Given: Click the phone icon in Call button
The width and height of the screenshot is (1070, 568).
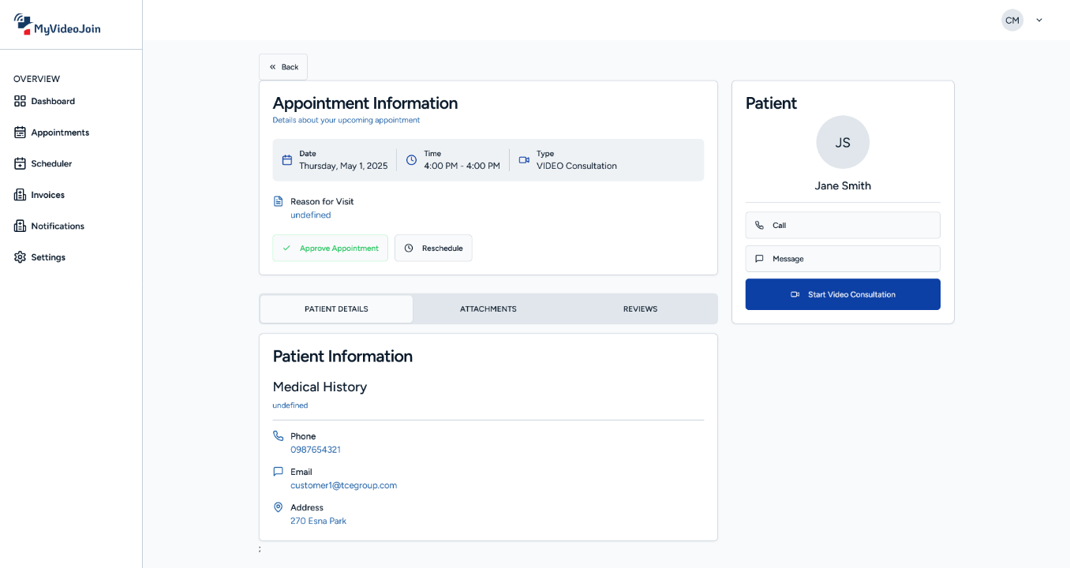Looking at the screenshot, I should coord(759,225).
